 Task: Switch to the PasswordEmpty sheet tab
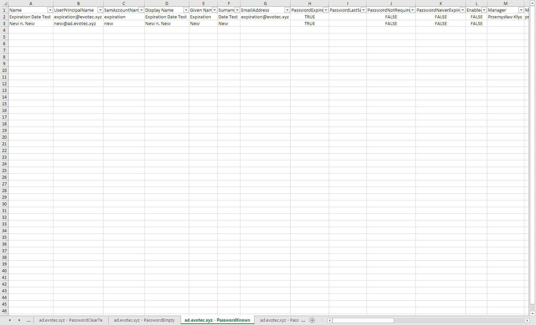pyautogui.click(x=144, y=320)
